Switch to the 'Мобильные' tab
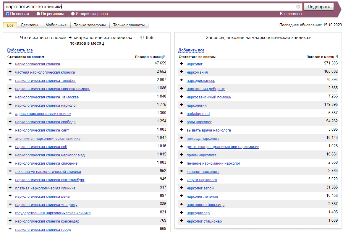 click(56, 25)
